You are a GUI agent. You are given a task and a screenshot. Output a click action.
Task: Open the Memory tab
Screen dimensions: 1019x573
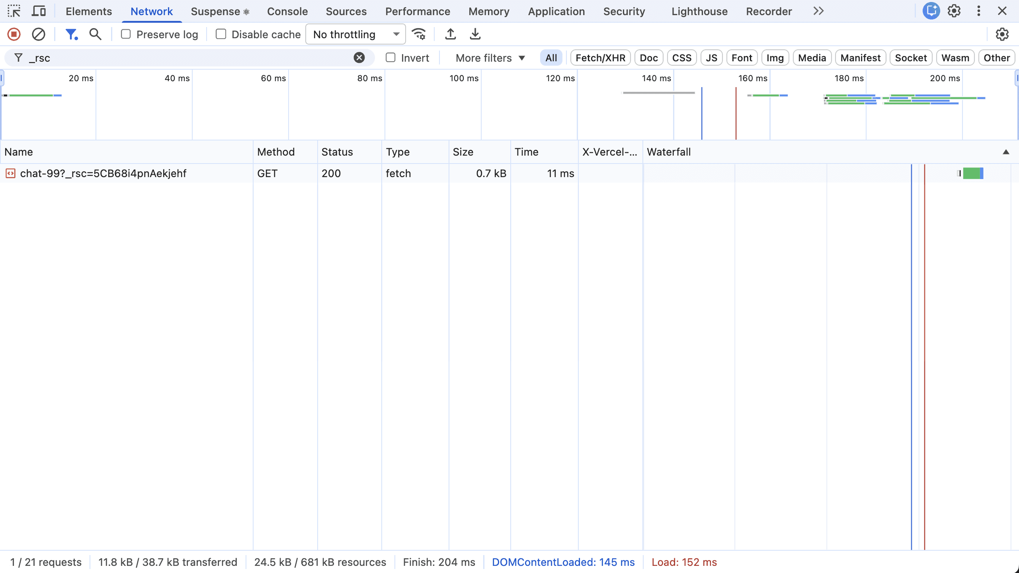[x=489, y=11]
